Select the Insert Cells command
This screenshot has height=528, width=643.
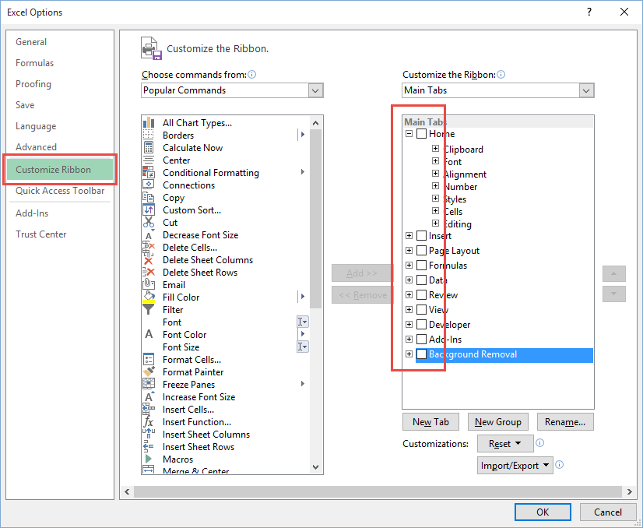pos(225,410)
